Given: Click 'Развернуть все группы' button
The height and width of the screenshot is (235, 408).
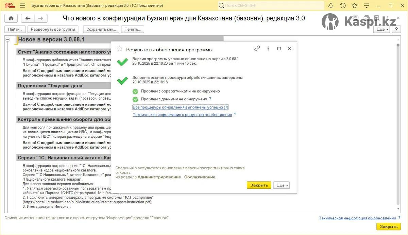Looking at the screenshot, I should point(53,29).
